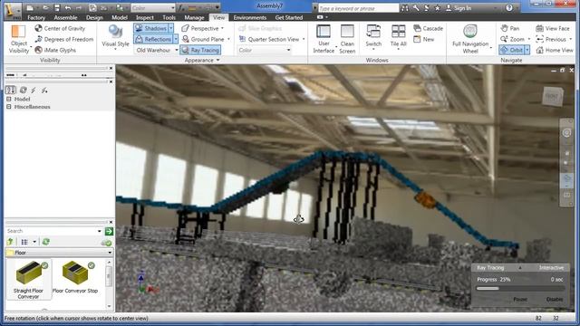The image size is (580, 326).
Task: Open the Help question mark icon
Action: click(x=509, y=8)
